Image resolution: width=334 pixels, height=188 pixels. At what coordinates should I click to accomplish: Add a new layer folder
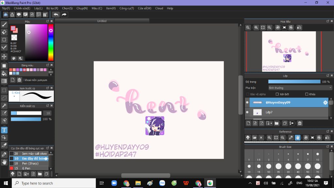click(x=277, y=123)
